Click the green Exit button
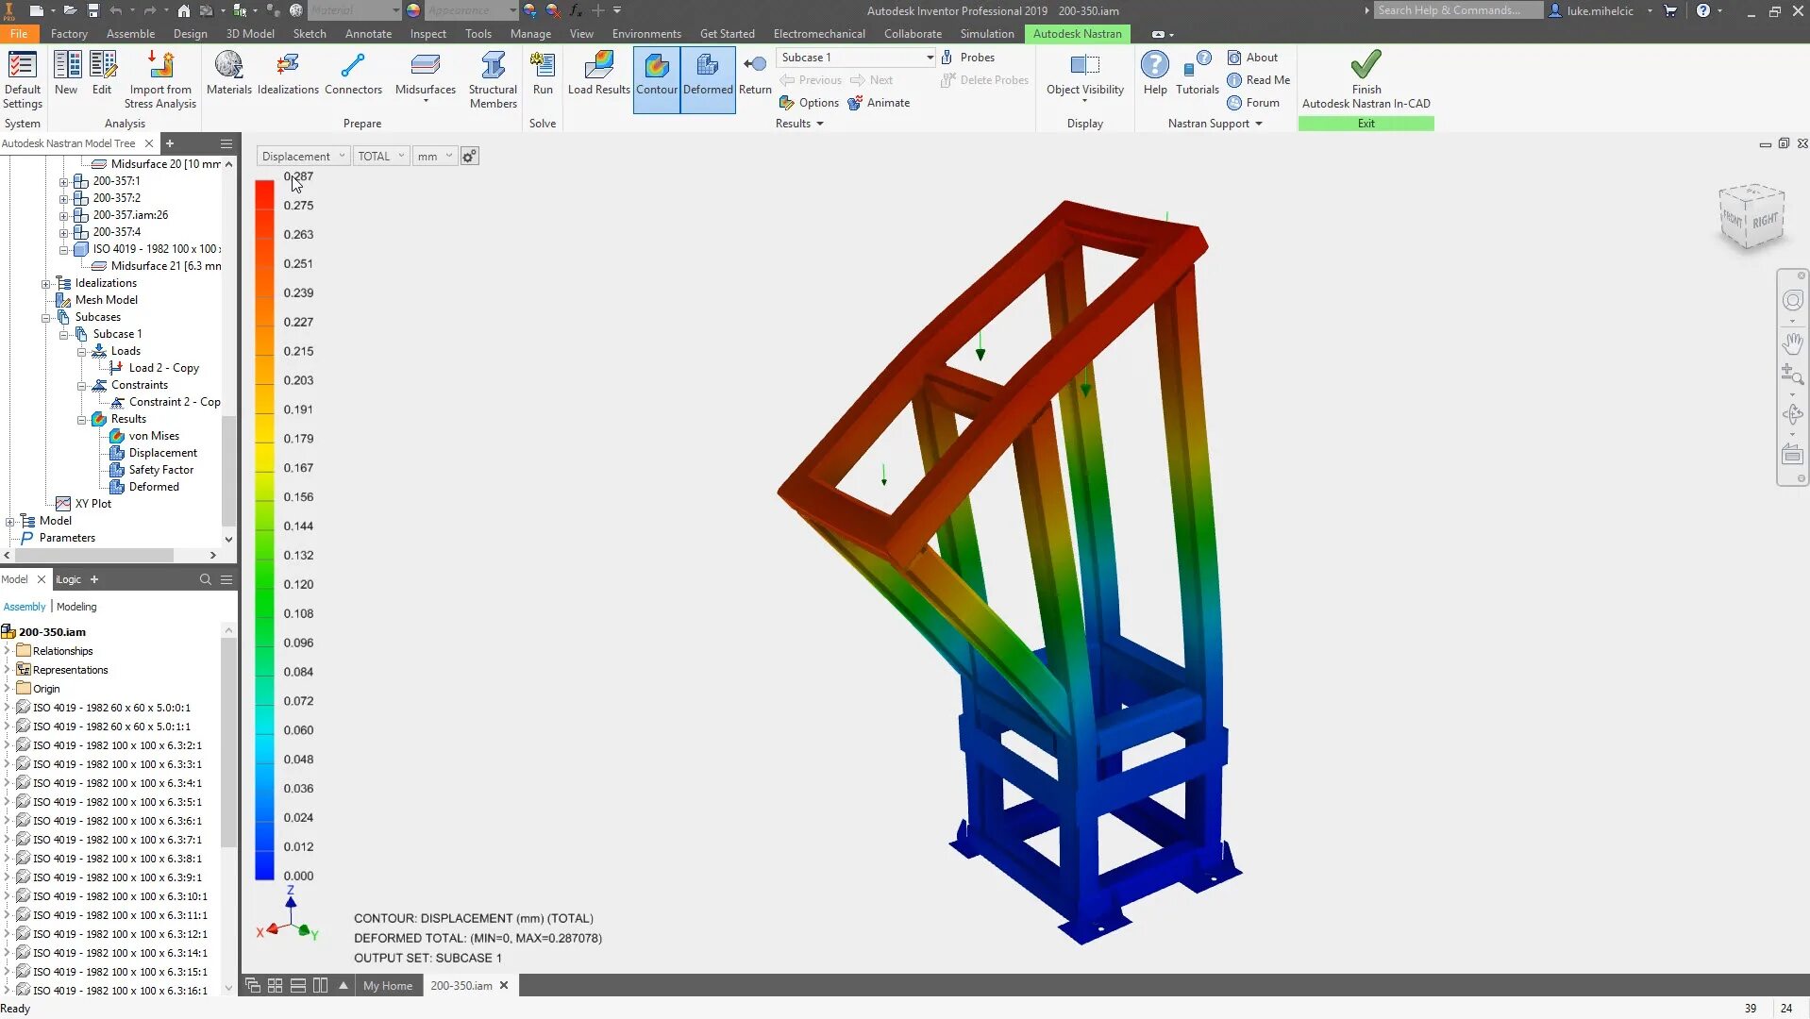Image resolution: width=1810 pixels, height=1019 pixels. pos(1366,124)
